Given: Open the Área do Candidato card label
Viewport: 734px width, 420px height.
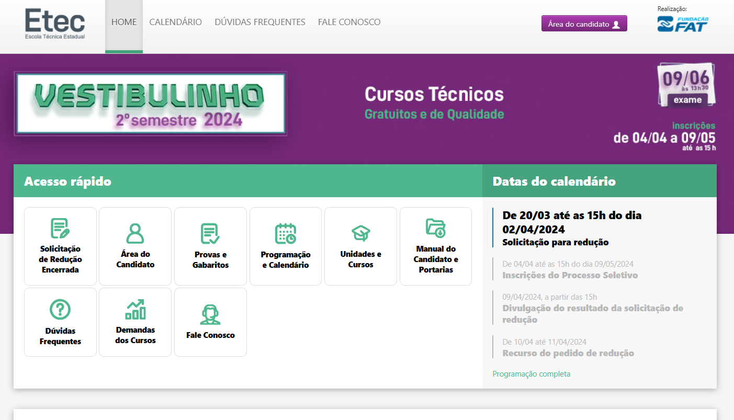Looking at the screenshot, I should click(x=135, y=259).
